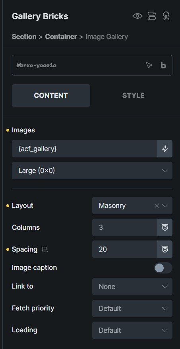180x349 pixels.
Task: Open the Link to dropdown
Action: [x=132, y=287]
